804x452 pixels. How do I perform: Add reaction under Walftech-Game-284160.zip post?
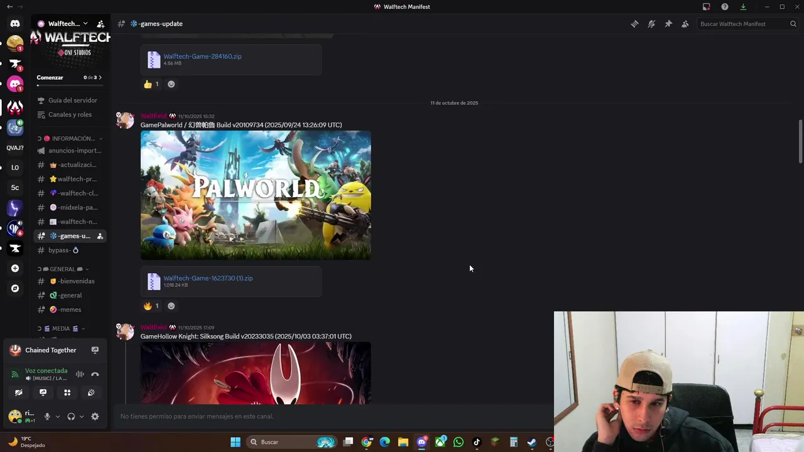click(171, 84)
